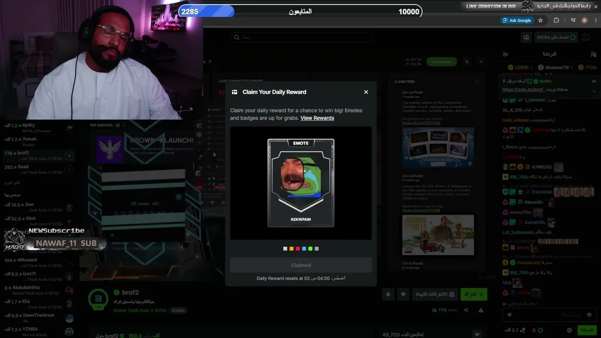
Task: Click the green chat send button
Action: point(586,330)
